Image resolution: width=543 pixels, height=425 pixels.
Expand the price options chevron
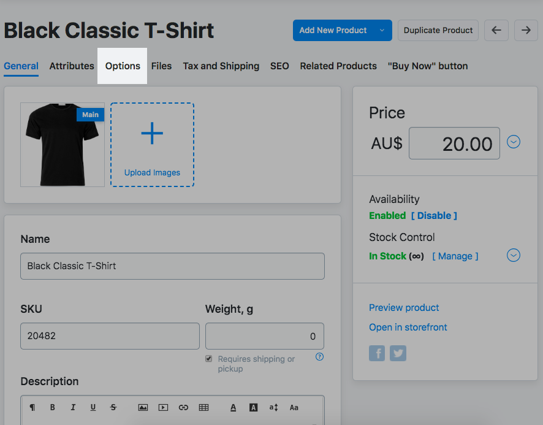coord(514,142)
